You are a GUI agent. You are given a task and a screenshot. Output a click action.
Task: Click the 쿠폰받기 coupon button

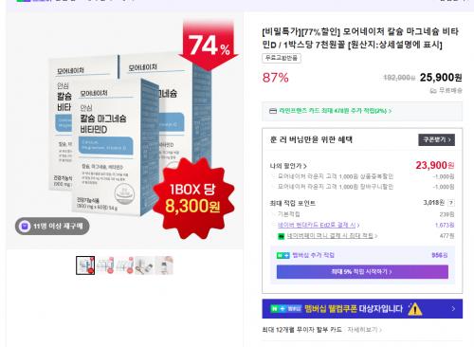point(437,139)
